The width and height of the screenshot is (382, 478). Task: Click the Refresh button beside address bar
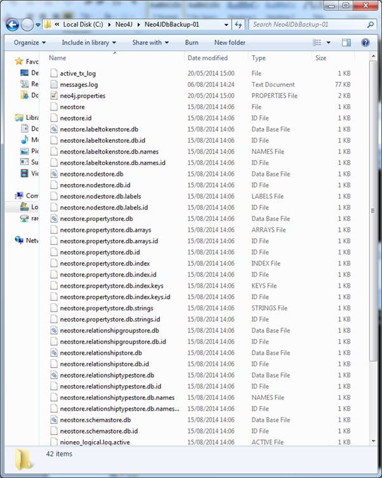click(238, 25)
